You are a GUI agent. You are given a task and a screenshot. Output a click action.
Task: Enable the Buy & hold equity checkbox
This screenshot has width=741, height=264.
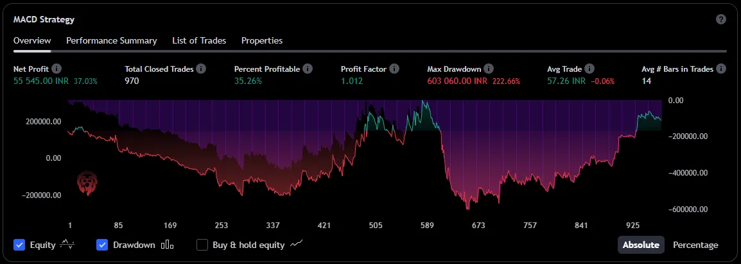[x=202, y=245]
